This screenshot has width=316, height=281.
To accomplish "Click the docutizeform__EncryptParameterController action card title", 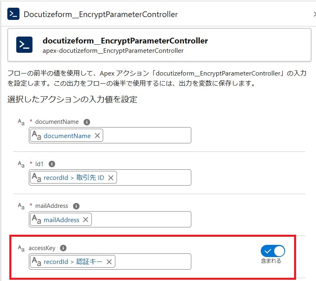I will pyautogui.click(x=125, y=41).
